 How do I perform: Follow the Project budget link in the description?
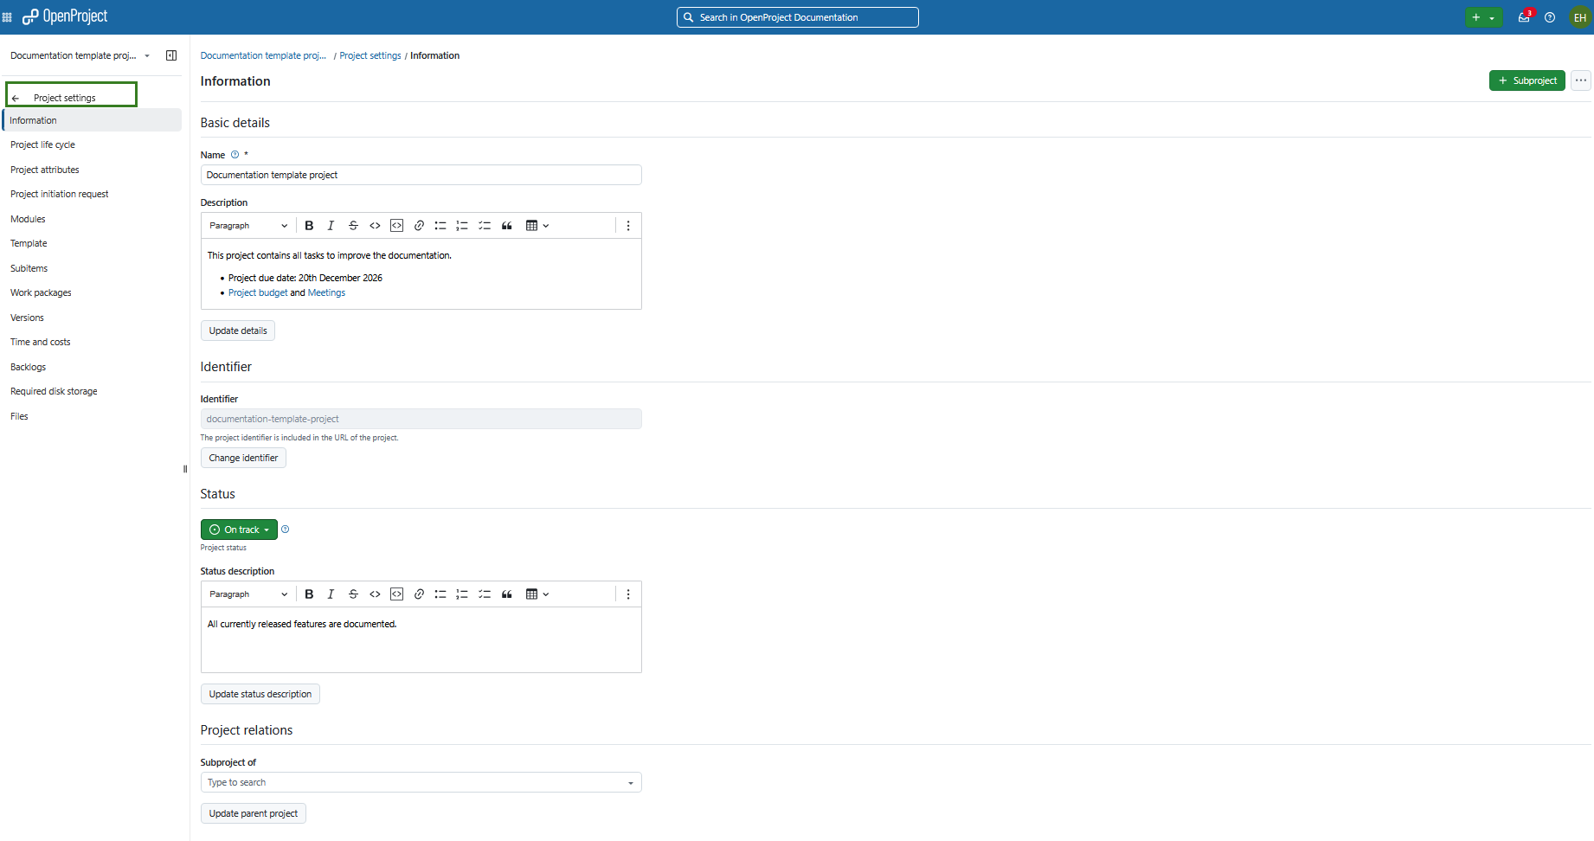point(258,292)
